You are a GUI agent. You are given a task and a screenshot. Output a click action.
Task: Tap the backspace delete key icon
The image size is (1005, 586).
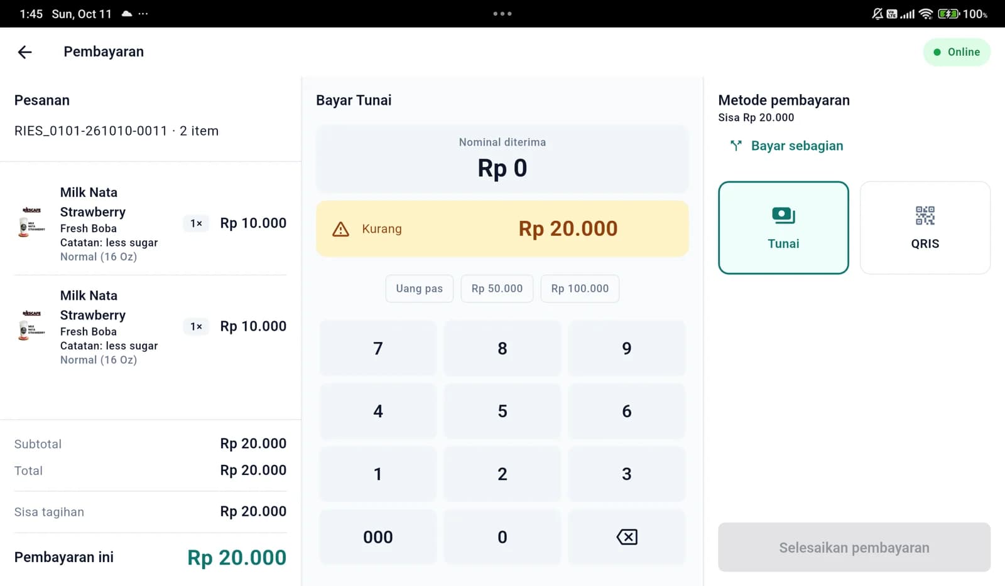(627, 537)
